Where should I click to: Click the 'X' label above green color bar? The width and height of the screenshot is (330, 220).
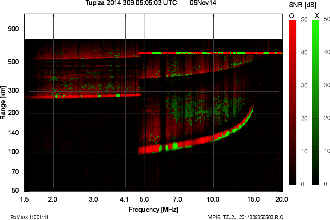coord(316,16)
